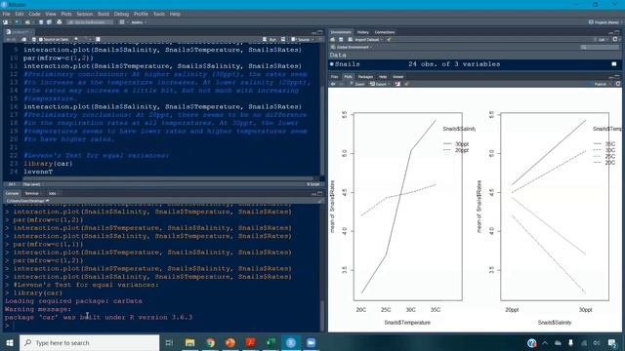
Task: Switch to the Viewer tab
Action: point(397,77)
